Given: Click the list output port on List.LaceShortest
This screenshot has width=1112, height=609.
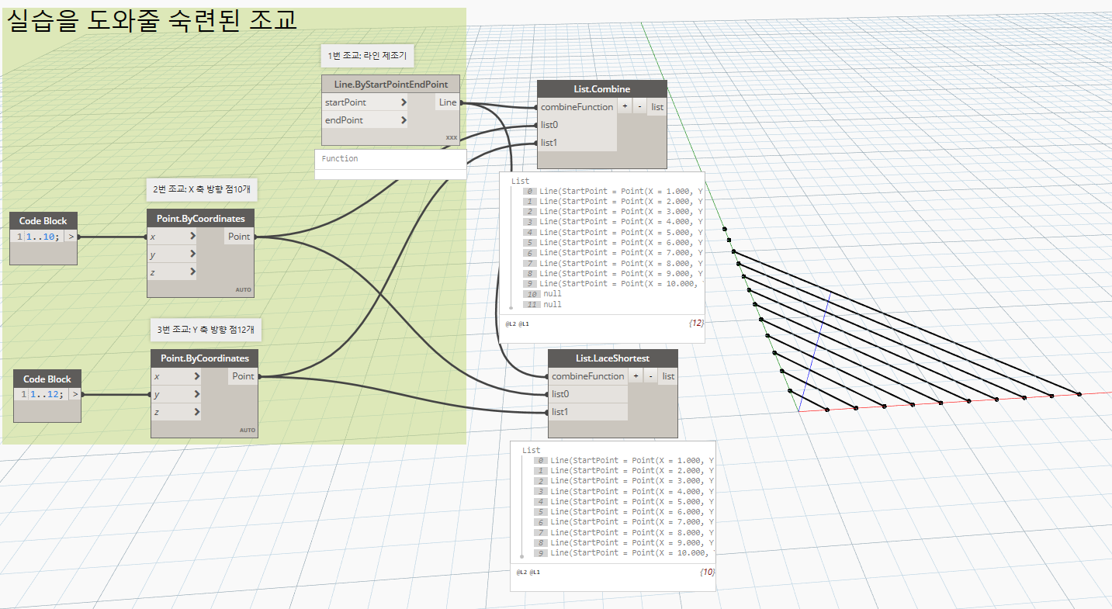Looking at the screenshot, I should (x=668, y=376).
